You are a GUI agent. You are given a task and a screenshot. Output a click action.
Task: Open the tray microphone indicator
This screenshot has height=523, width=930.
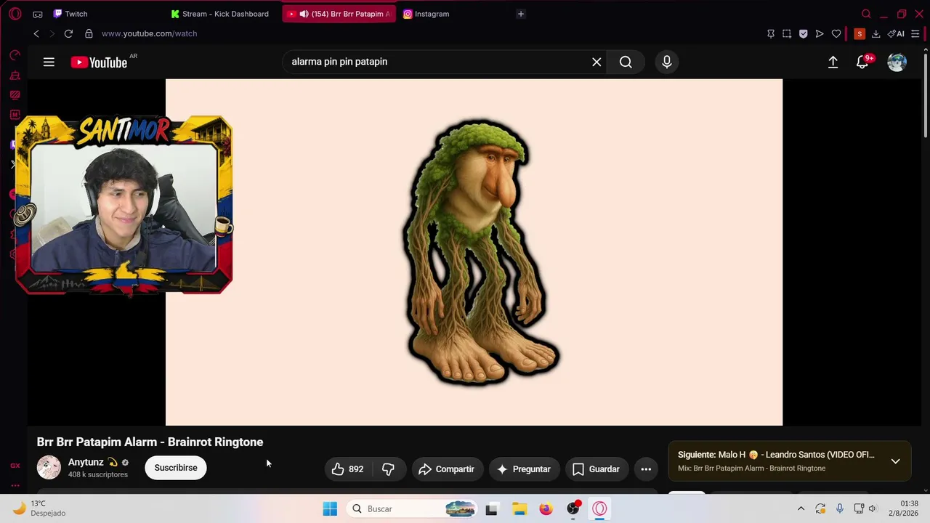click(x=839, y=508)
